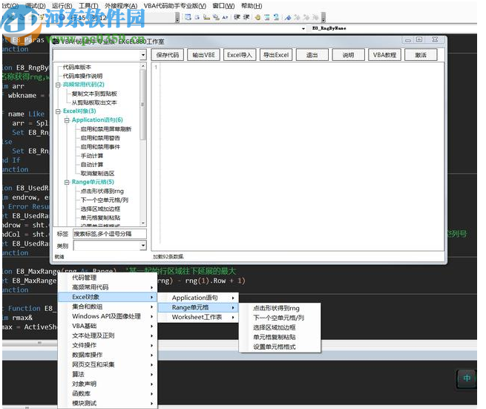Click the 标签 search tags input field
486x409 pixels.
pos(110,234)
